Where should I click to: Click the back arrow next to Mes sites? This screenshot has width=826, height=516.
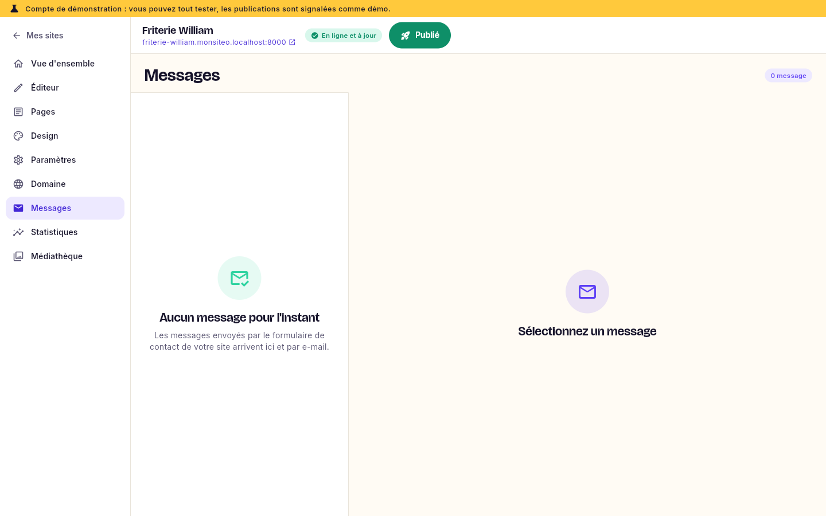point(17,36)
